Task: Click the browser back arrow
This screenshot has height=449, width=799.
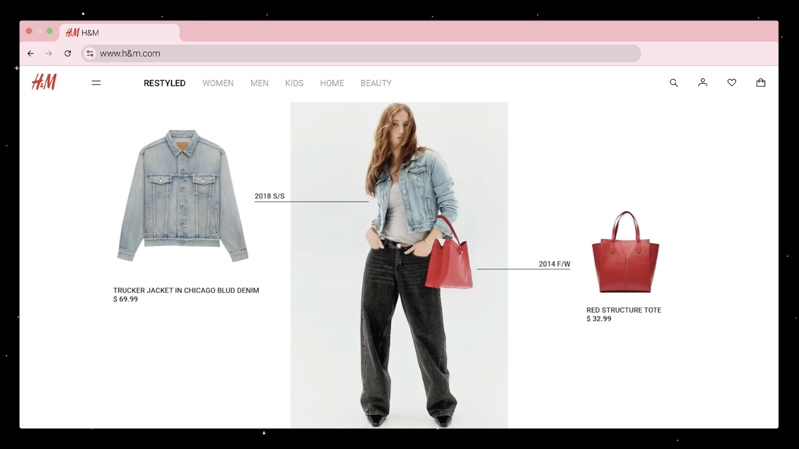Action: [31, 54]
